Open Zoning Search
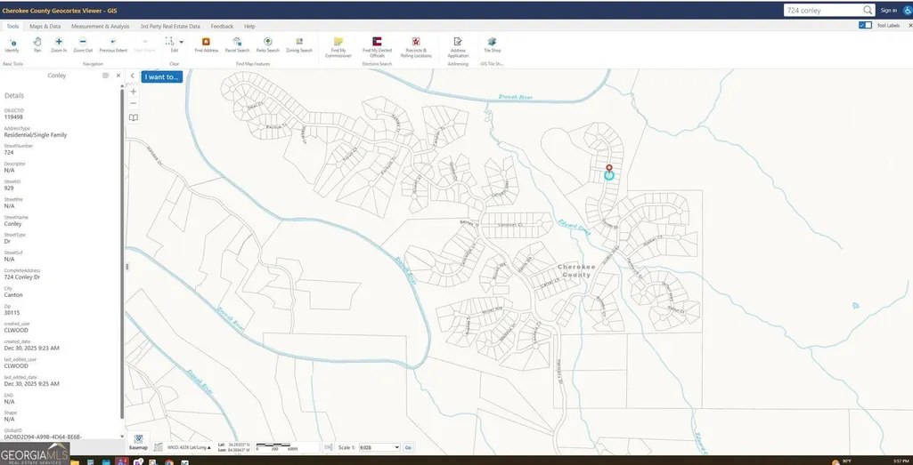 (299, 44)
